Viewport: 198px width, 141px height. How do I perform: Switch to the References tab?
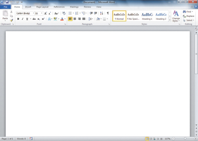tap(59, 7)
